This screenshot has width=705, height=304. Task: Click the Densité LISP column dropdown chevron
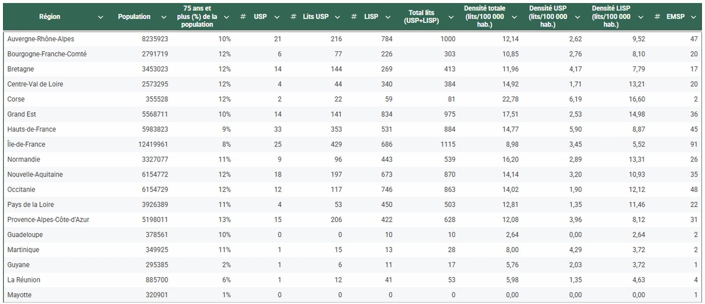640,17
